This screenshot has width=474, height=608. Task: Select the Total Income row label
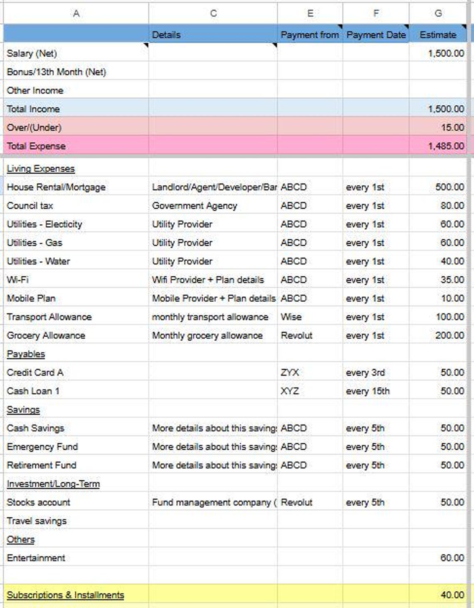(x=33, y=109)
